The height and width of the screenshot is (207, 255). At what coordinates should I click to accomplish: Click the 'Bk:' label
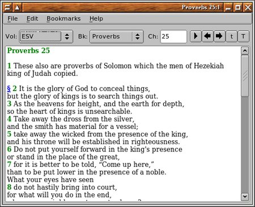pyautogui.click(x=83, y=36)
